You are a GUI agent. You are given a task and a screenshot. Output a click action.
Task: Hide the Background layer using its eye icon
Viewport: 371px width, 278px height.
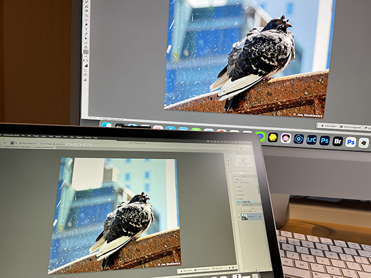point(238,216)
